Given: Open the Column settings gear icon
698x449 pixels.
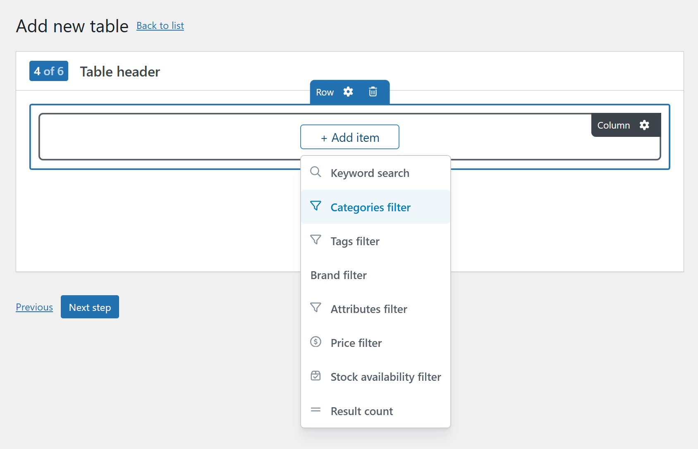Looking at the screenshot, I should point(645,125).
